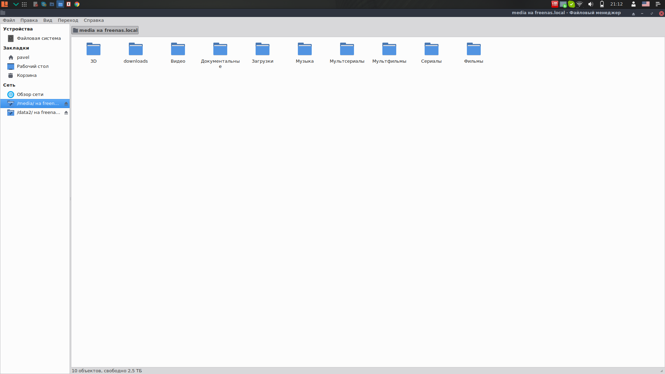The image size is (665, 374).
Task: Open the Wi-Fi network menu
Action: click(x=579, y=4)
